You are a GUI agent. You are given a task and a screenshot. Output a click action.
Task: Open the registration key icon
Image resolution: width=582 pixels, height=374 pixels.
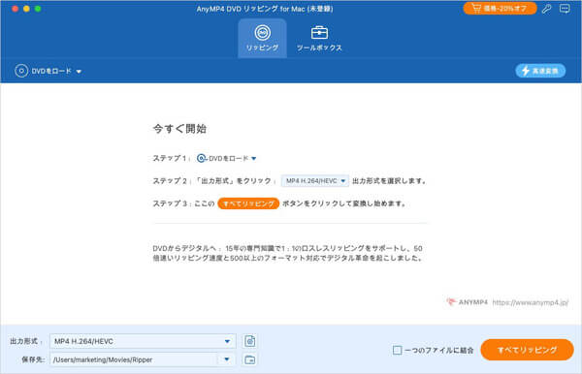[546, 9]
